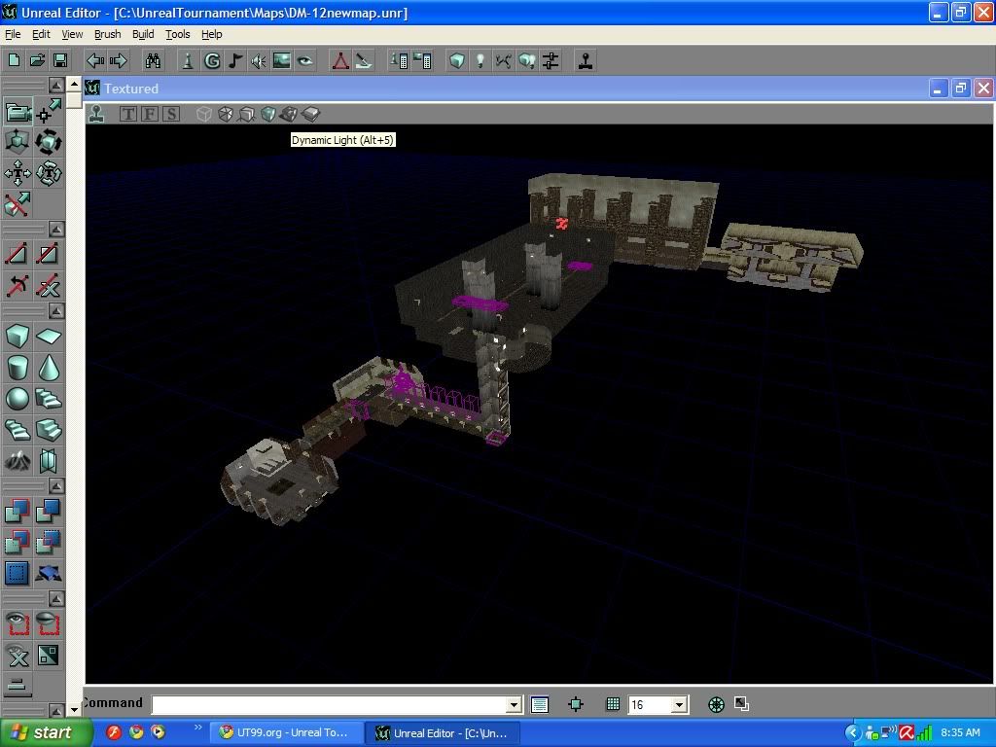Open the Build menu

[x=143, y=34]
